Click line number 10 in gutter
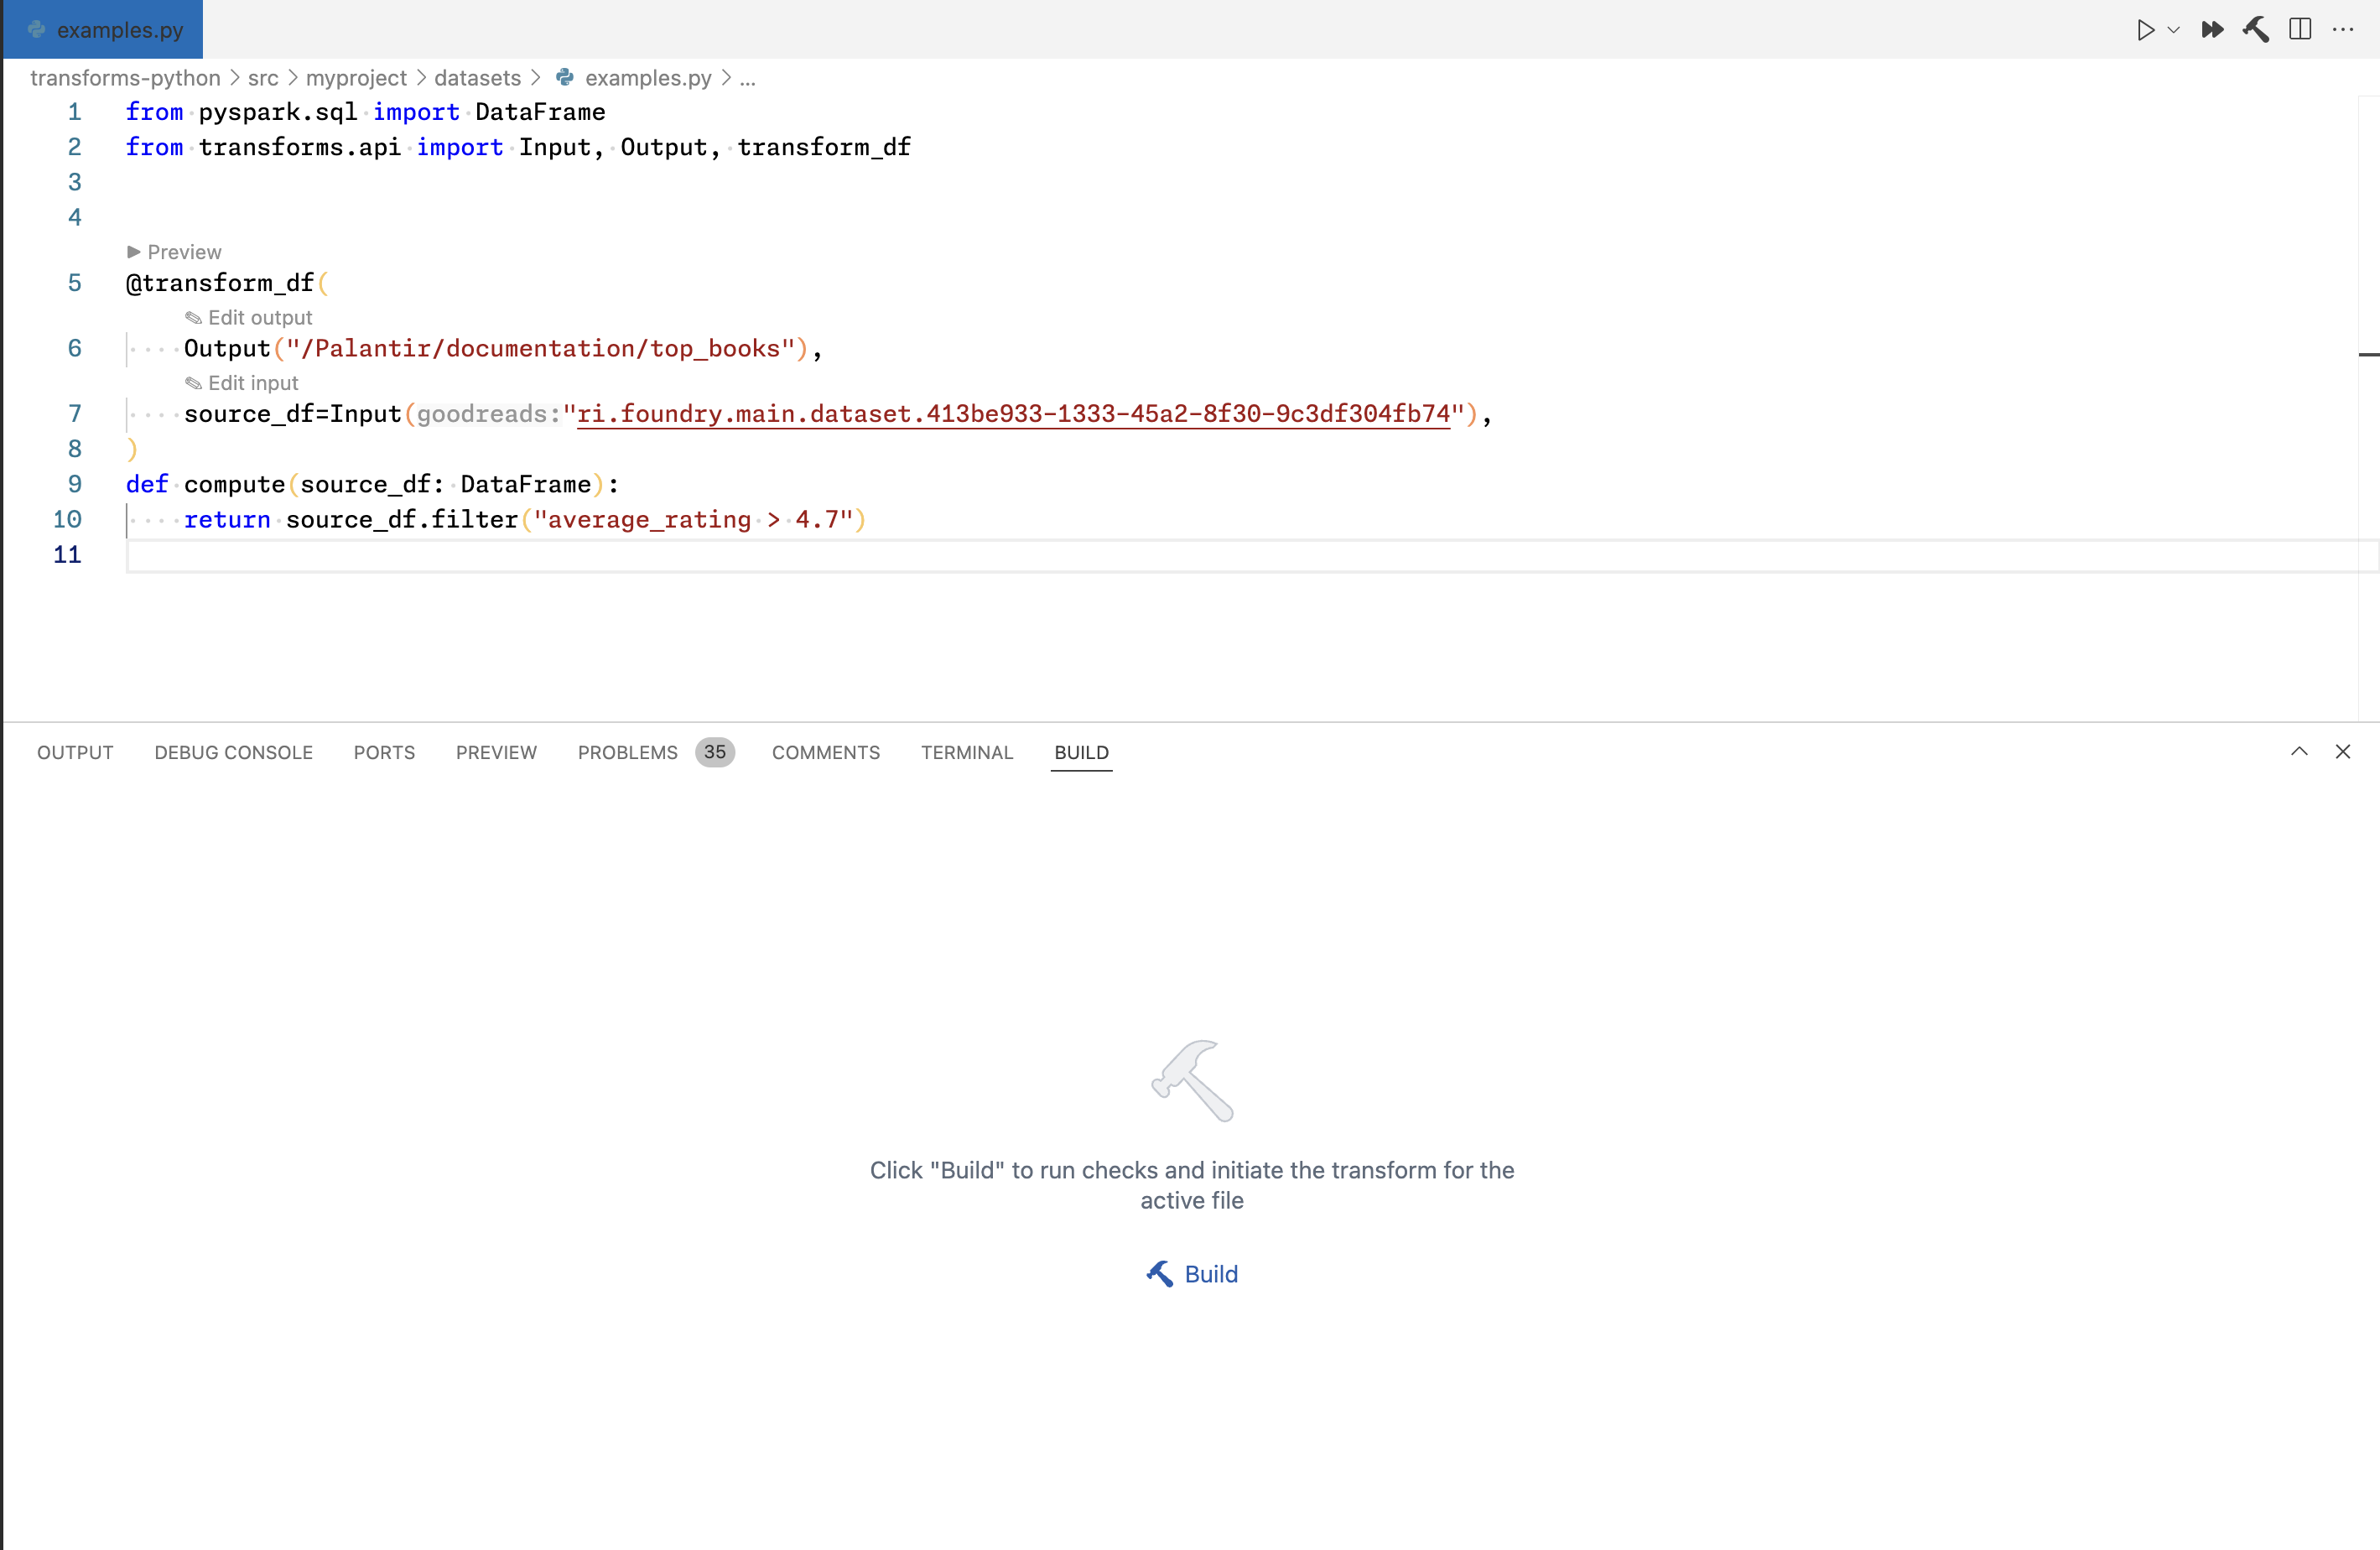 [67, 519]
